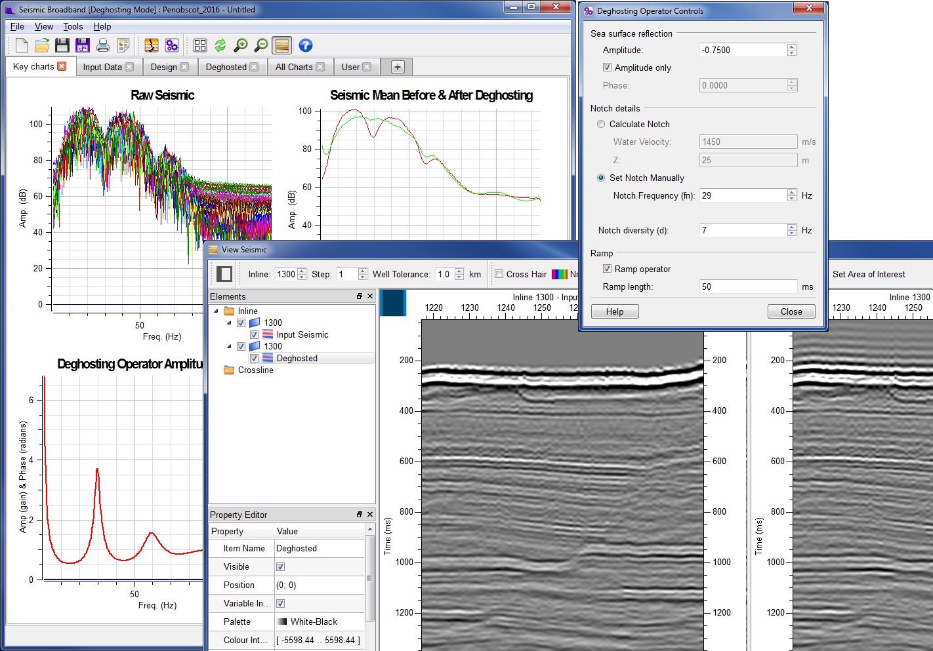Open the Tools menu
The height and width of the screenshot is (651, 933).
pyautogui.click(x=73, y=26)
